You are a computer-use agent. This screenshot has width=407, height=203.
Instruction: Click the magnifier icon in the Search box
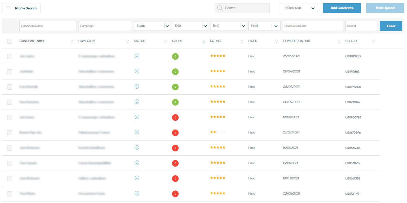pos(220,8)
